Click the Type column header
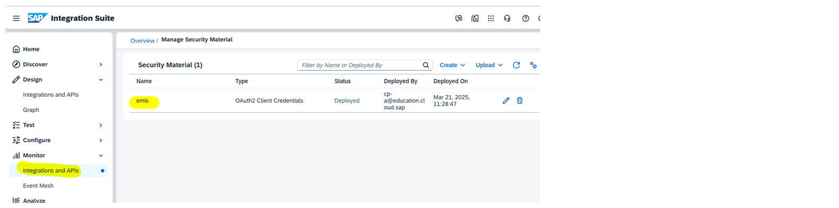839x208 pixels. [x=242, y=81]
